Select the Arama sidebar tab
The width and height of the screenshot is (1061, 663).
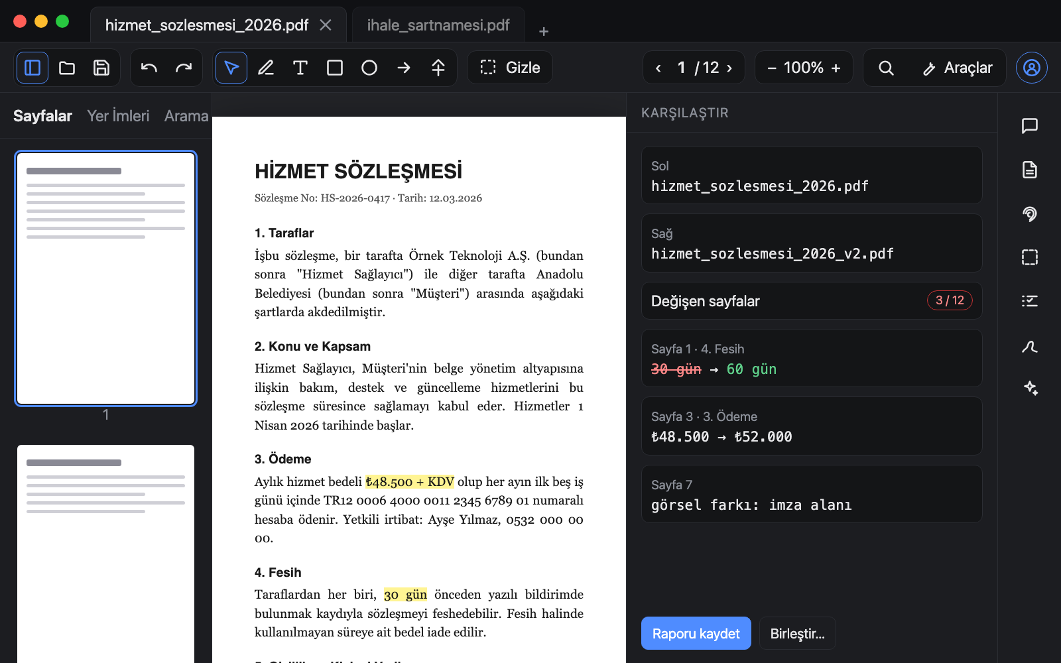pyautogui.click(x=186, y=116)
